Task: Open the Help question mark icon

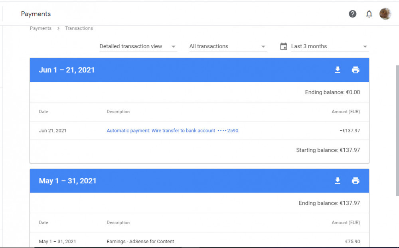Action: (352, 14)
